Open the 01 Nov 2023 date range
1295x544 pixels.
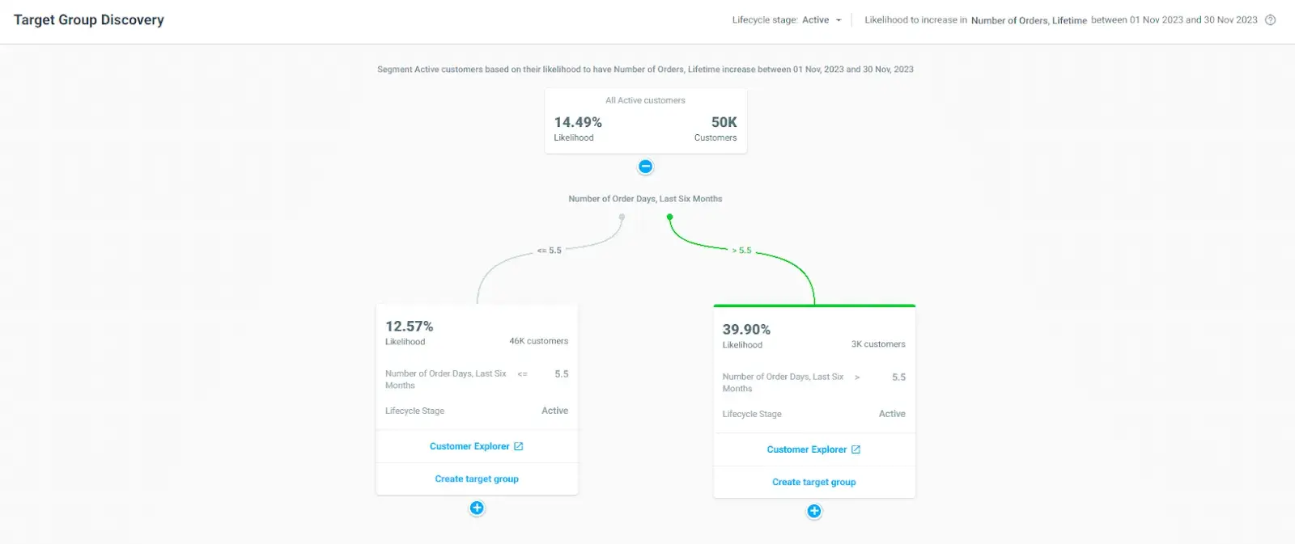pos(1174,20)
